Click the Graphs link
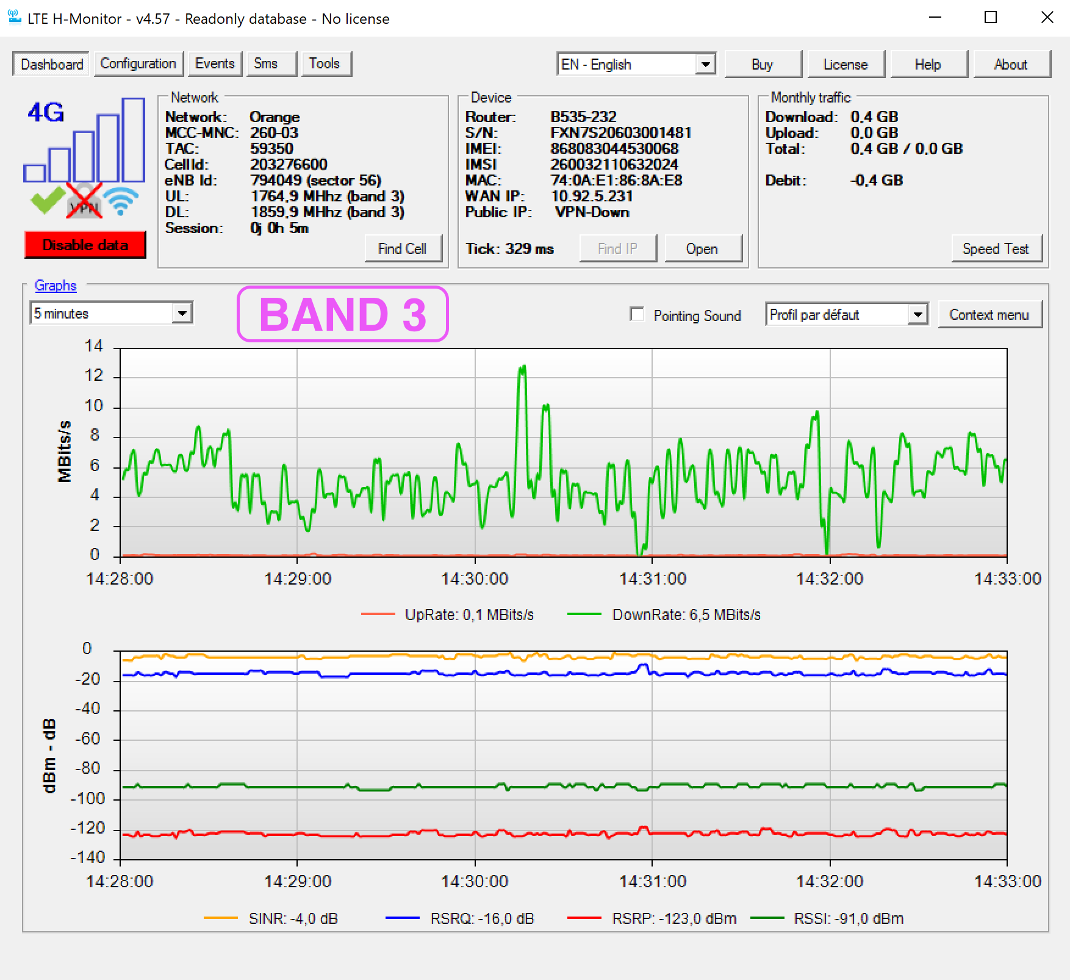The image size is (1070, 980). pyautogui.click(x=56, y=286)
